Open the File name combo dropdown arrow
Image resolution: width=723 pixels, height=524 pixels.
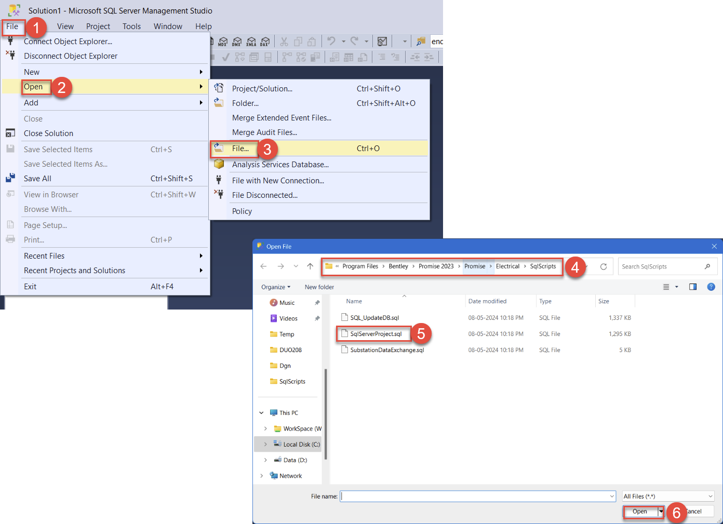coord(612,496)
